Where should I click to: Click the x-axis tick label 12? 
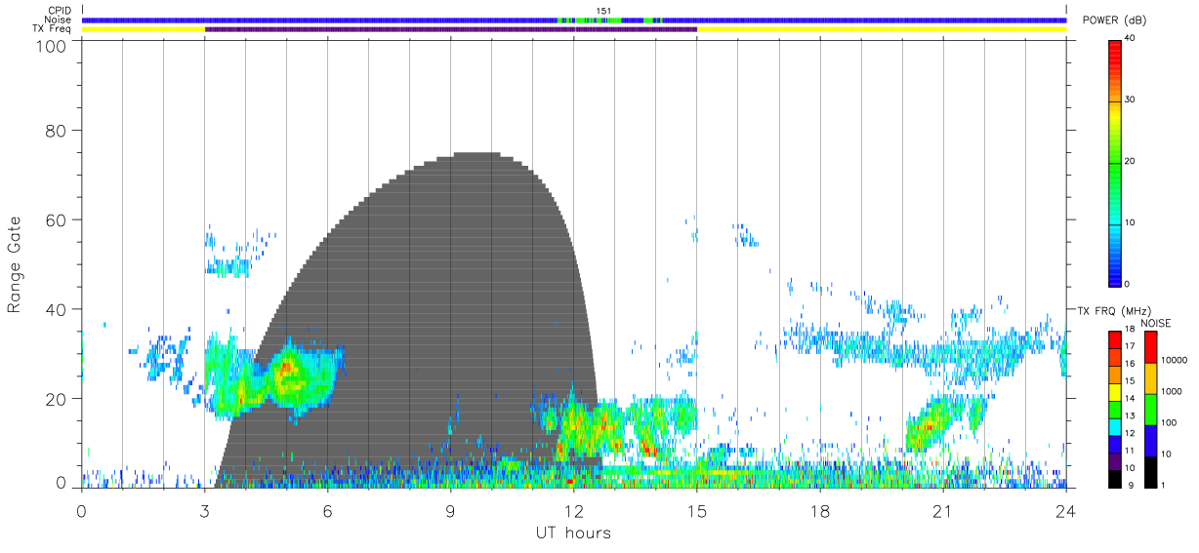click(x=574, y=511)
